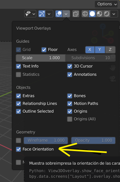The image size is (120, 182).
Task: Disable Relationship Lines overlay
Action: [19, 104]
